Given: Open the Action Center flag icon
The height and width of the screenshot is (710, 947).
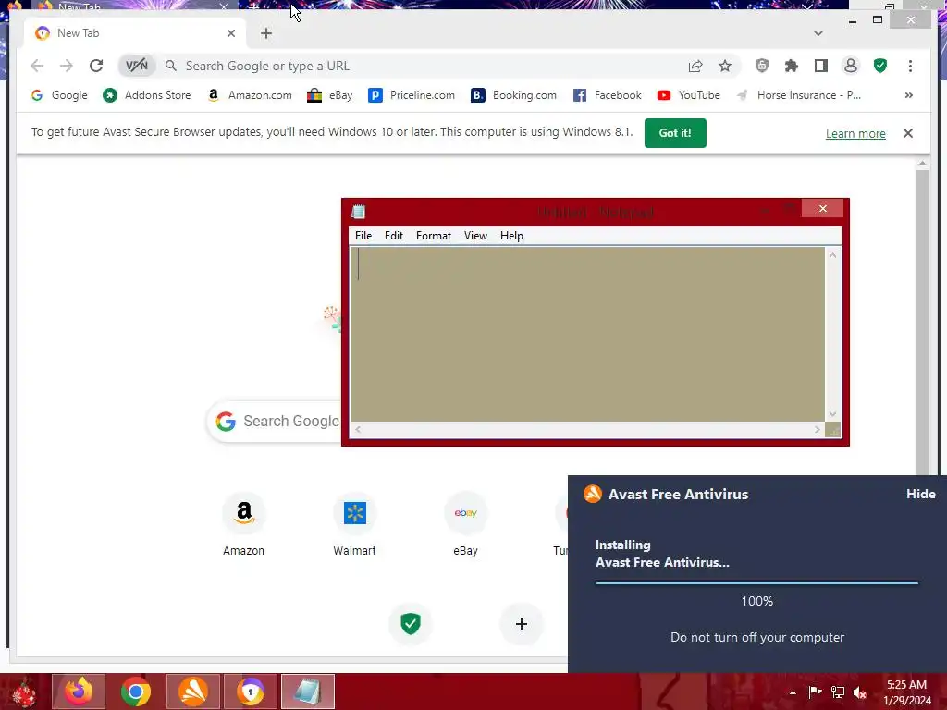Looking at the screenshot, I should click(x=815, y=692).
